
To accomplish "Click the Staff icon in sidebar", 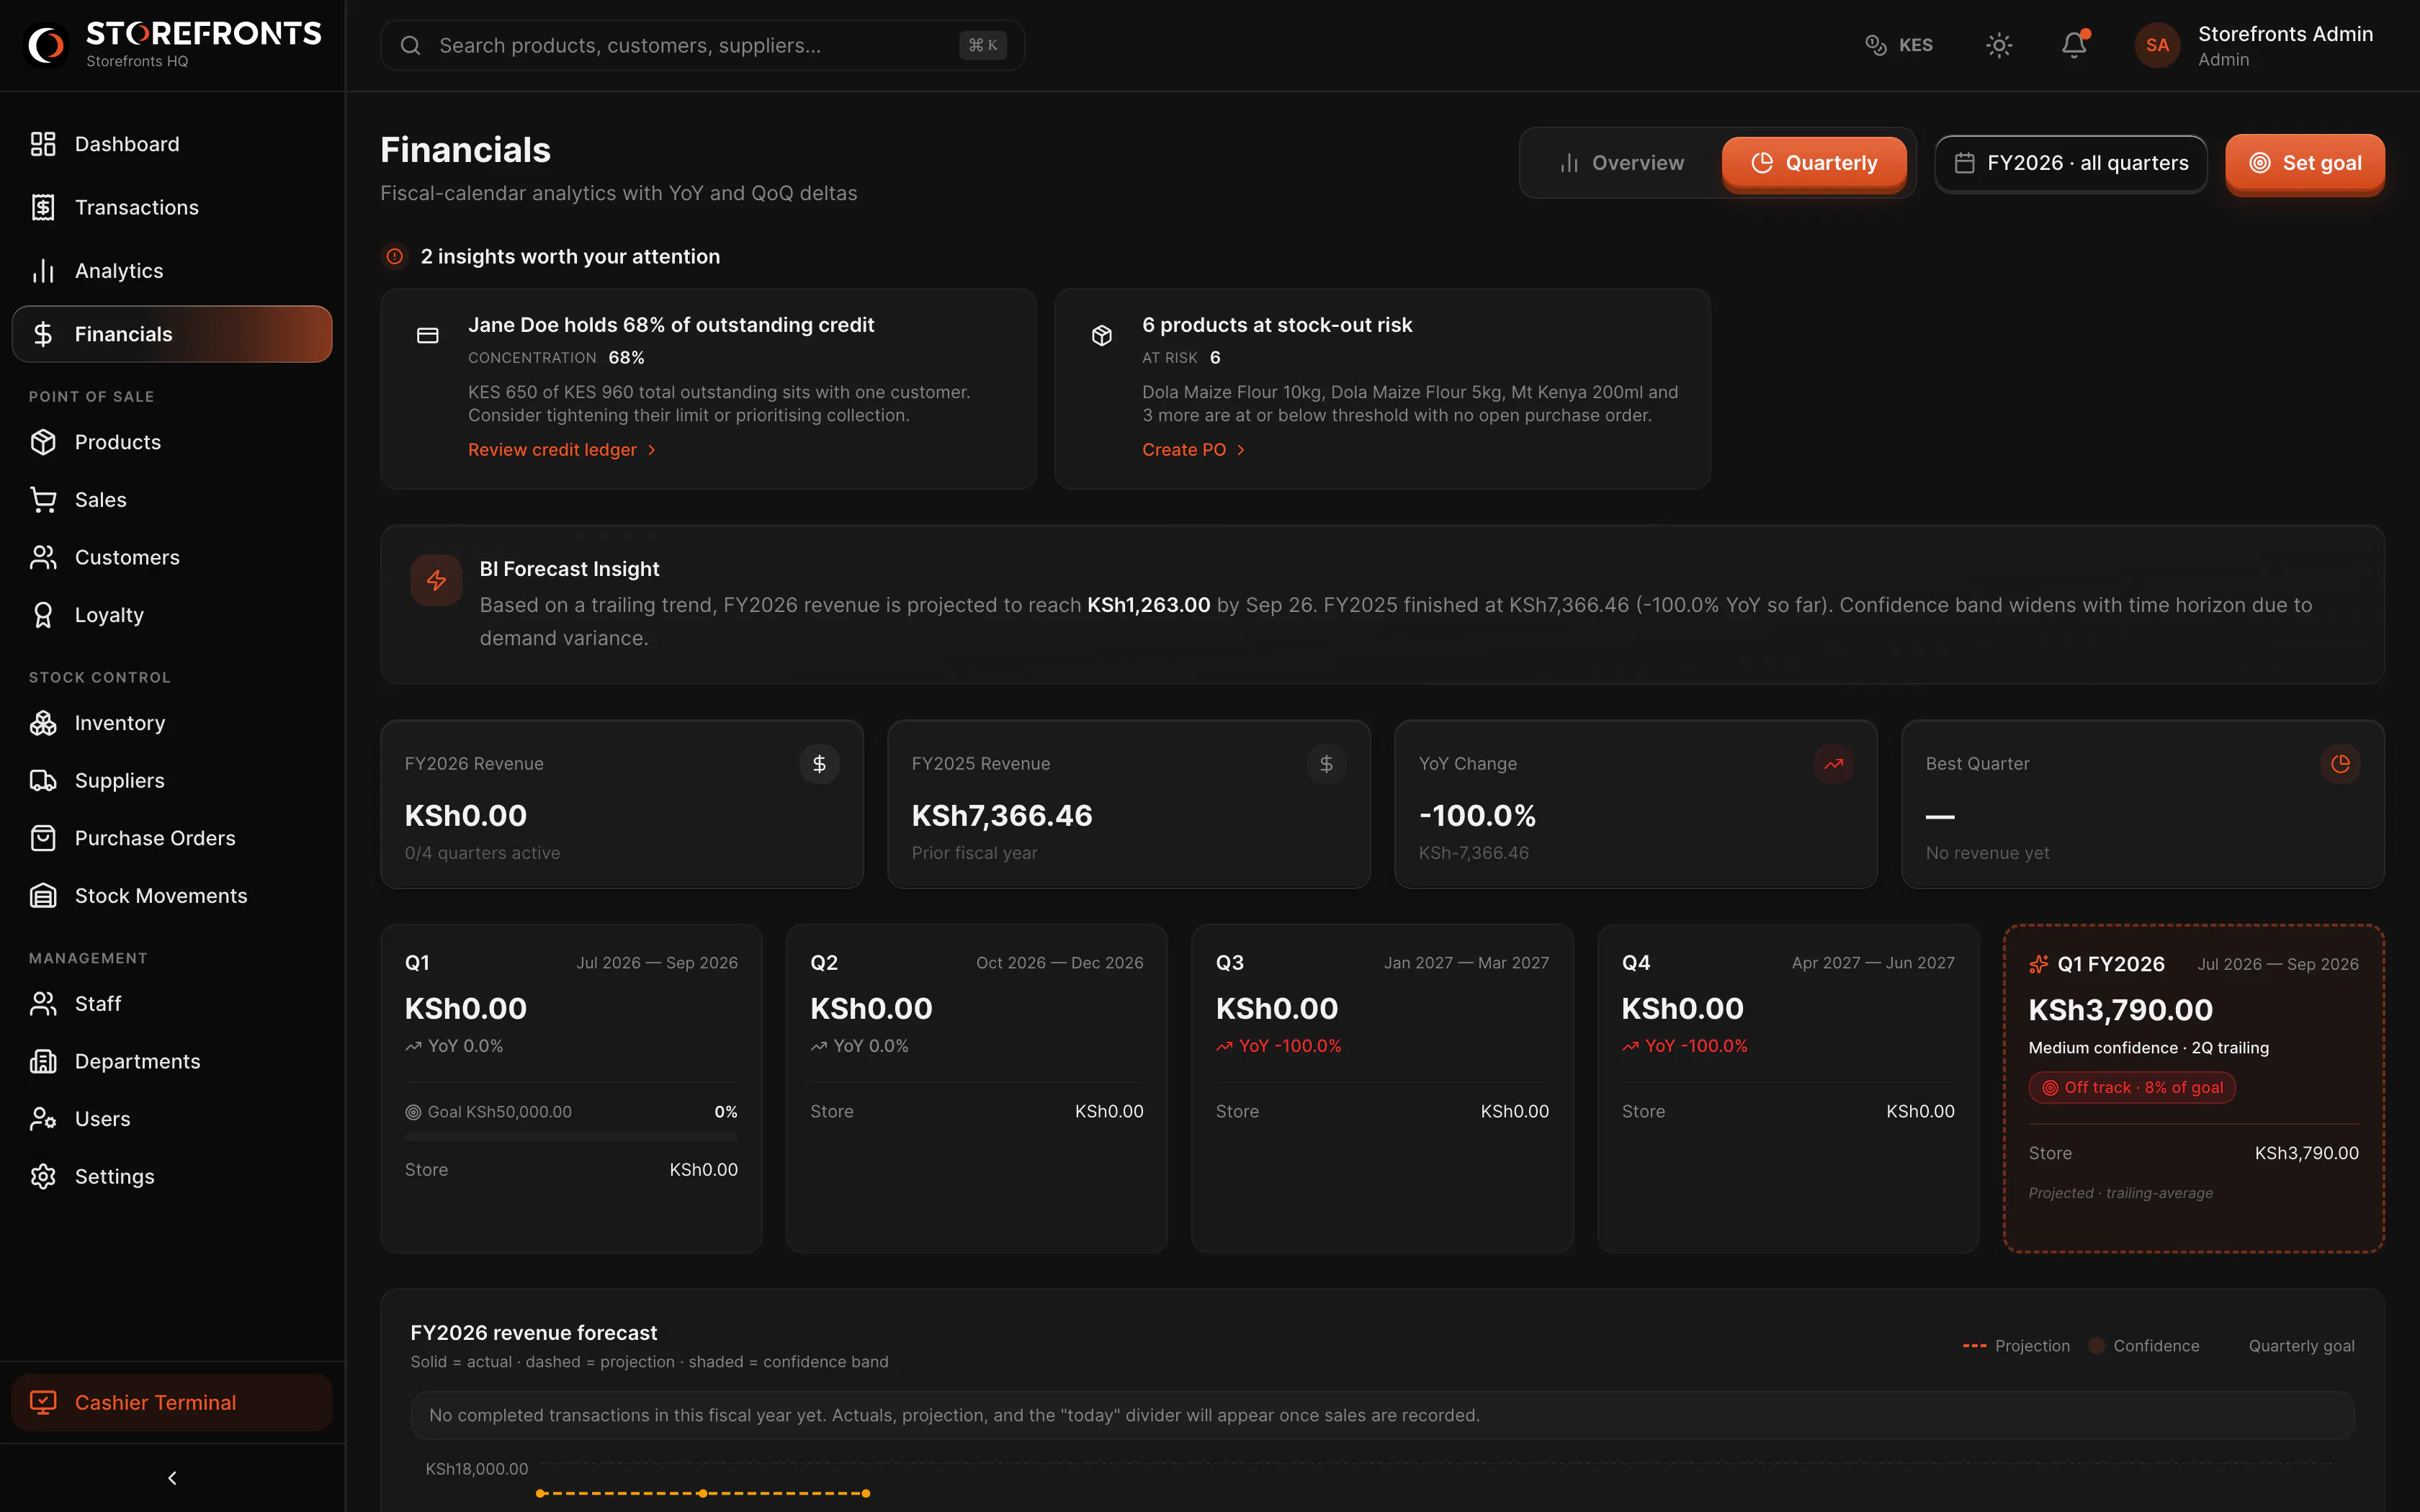I will pyautogui.click(x=43, y=1003).
